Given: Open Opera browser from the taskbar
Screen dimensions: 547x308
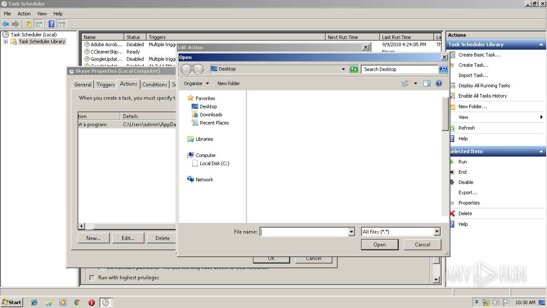Looking at the screenshot, I should 91,302.
